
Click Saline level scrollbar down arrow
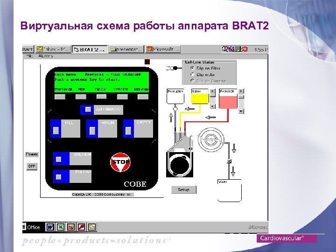[212, 106]
